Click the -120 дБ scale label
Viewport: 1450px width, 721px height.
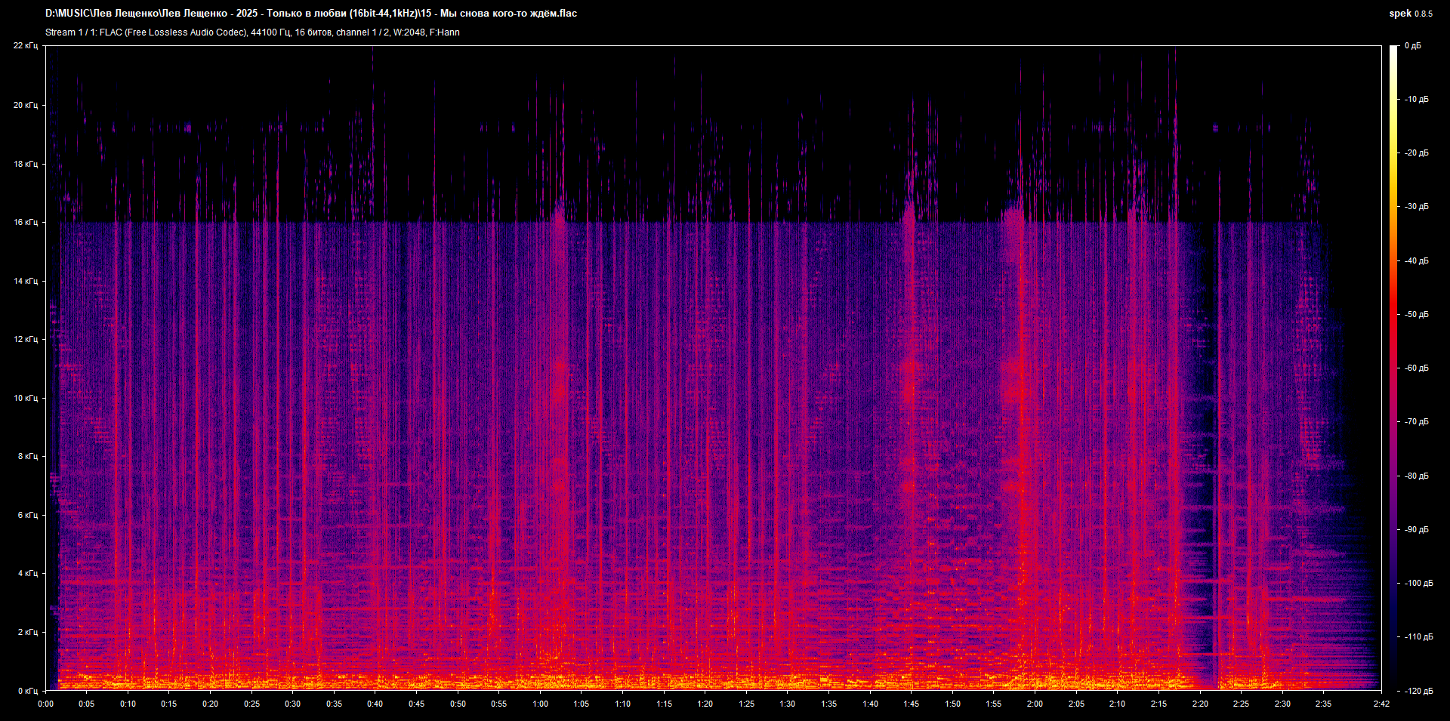tap(1418, 691)
